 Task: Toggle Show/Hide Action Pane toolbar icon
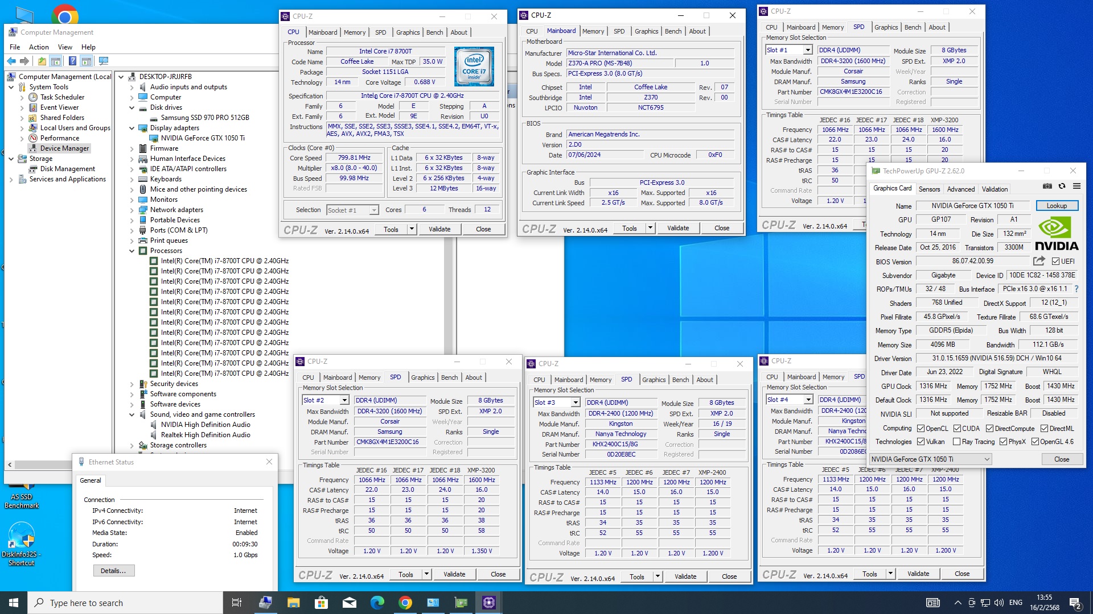pyautogui.click(x=87, y=61)
